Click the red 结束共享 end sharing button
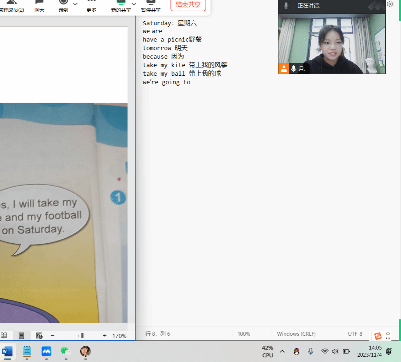 pyautogui.click(x=188, y=5)
